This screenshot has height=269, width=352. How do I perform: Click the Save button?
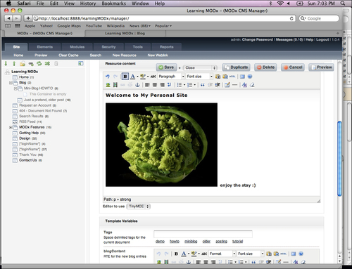click(x=166, y=67)
